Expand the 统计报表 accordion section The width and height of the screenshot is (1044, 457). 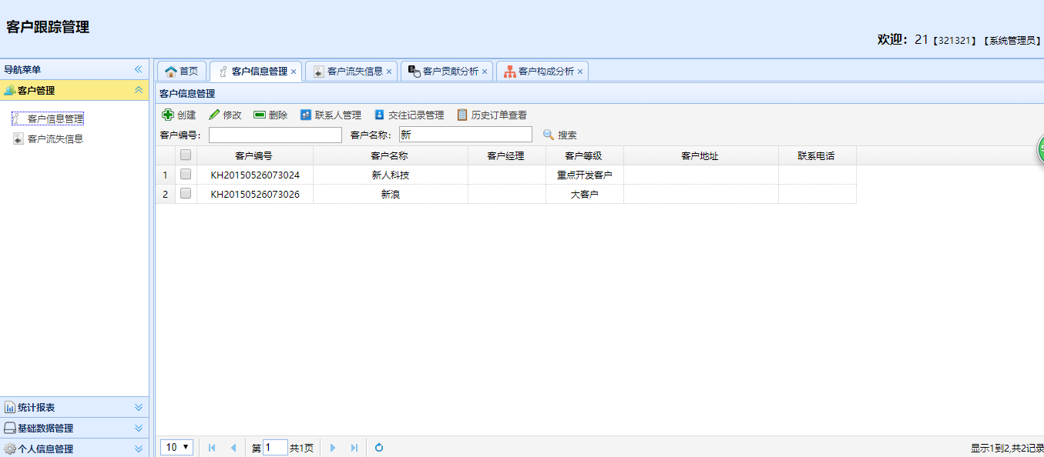[x=139, y=407]
